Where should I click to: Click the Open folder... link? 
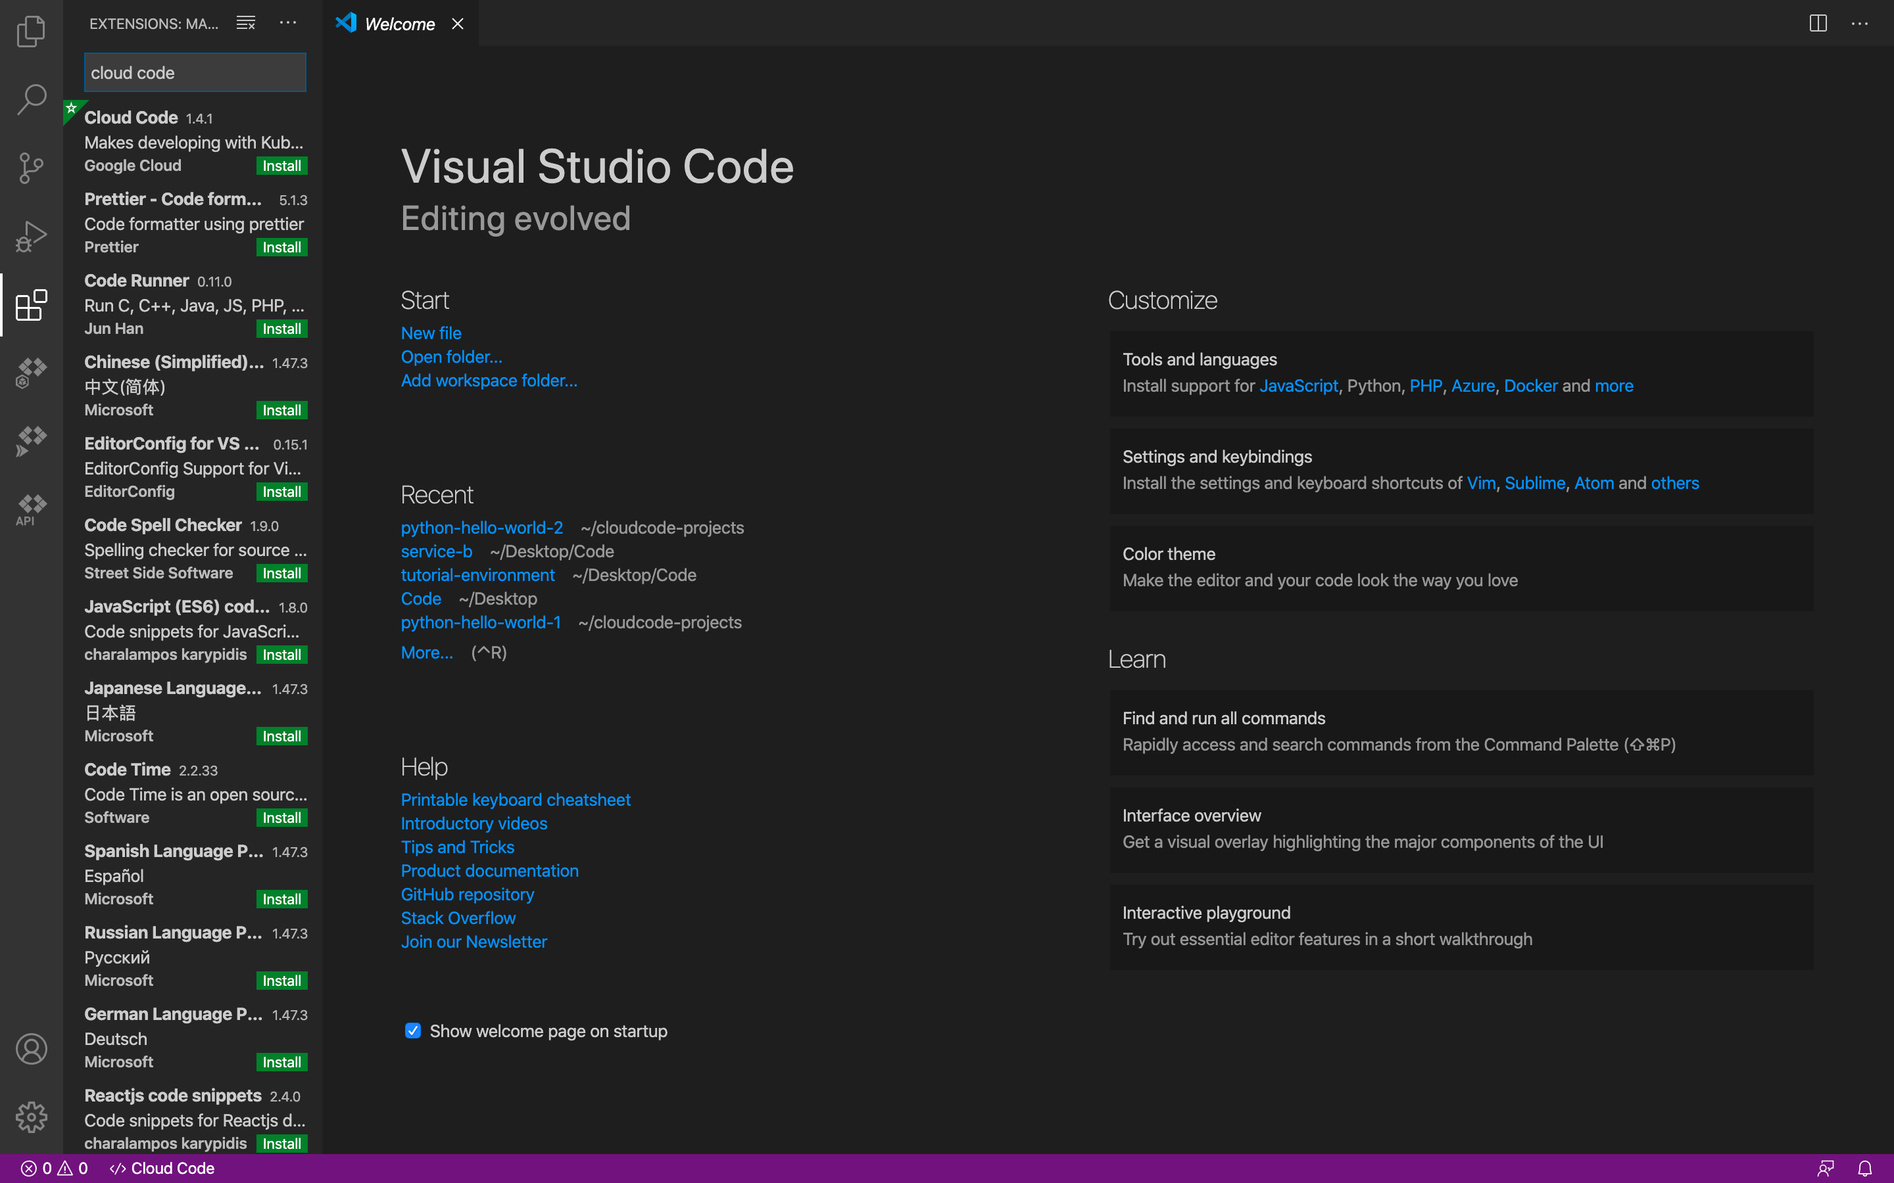point(452,357)
